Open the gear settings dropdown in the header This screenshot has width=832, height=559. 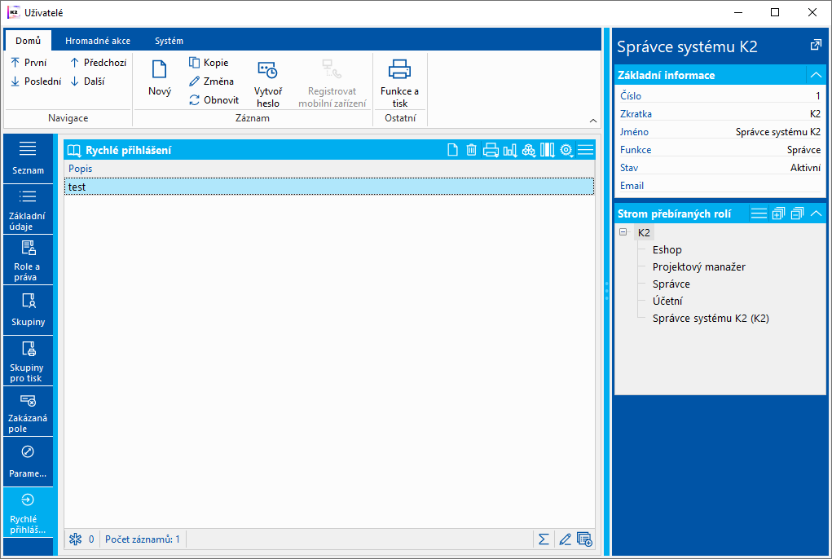click(566, 150)
